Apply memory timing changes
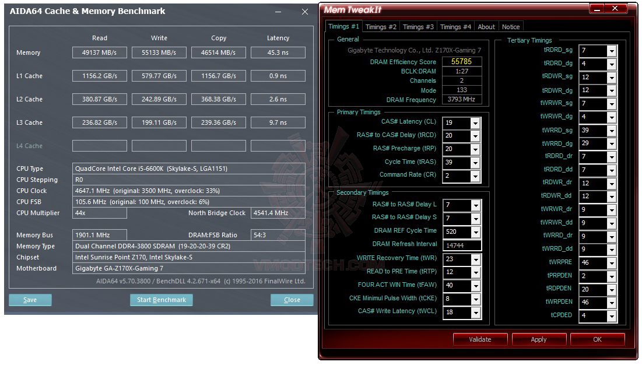 (x=539, y=339)
